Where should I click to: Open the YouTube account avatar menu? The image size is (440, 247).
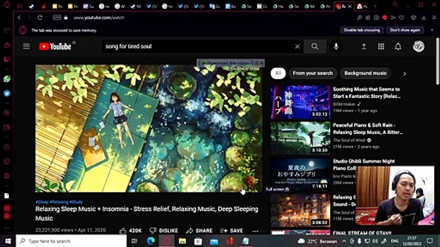coord(418,46)
